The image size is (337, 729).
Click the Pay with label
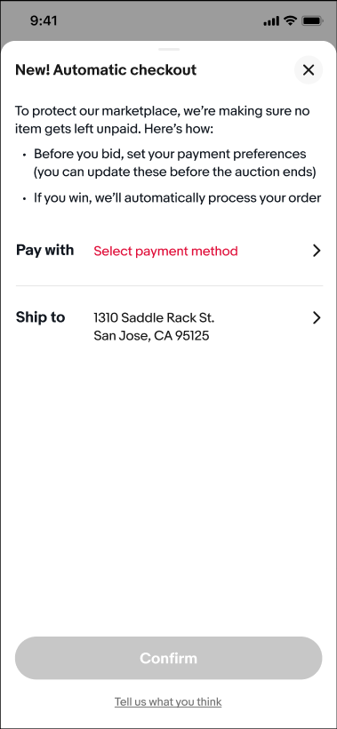point(44,250)
